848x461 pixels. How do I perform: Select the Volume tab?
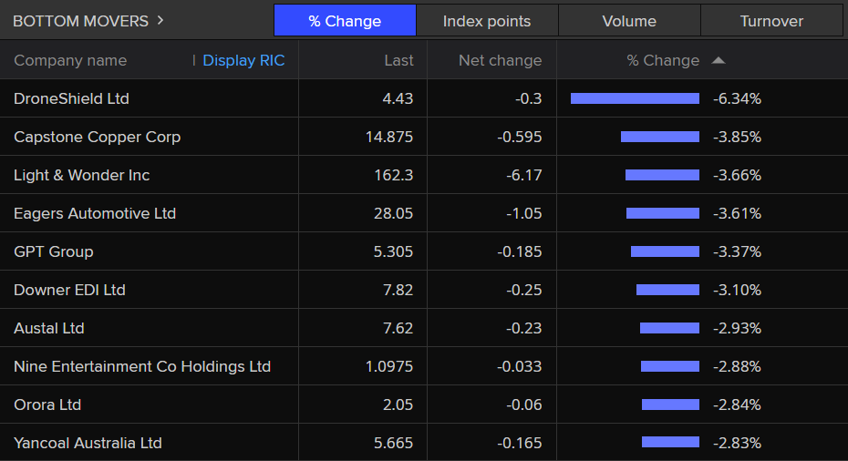point(629,21)
